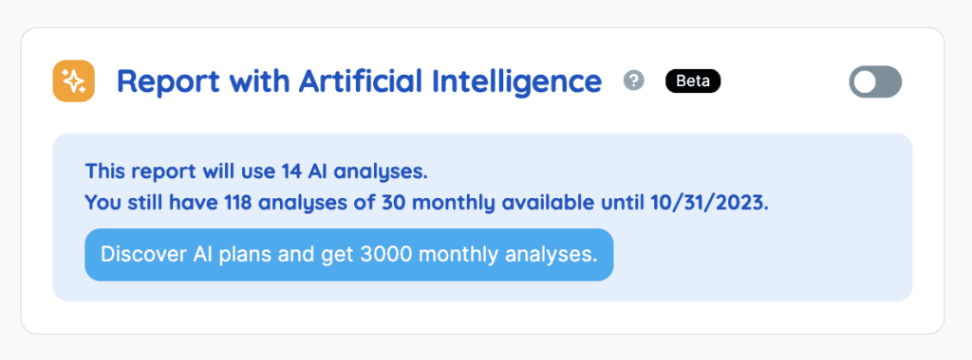Click the Report with Artificial Intelligence heading

pyautogui.click(x=360, y=81)
